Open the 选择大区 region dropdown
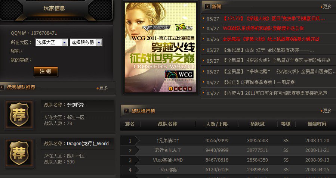The image size is (336, 178). click(52, 43)
